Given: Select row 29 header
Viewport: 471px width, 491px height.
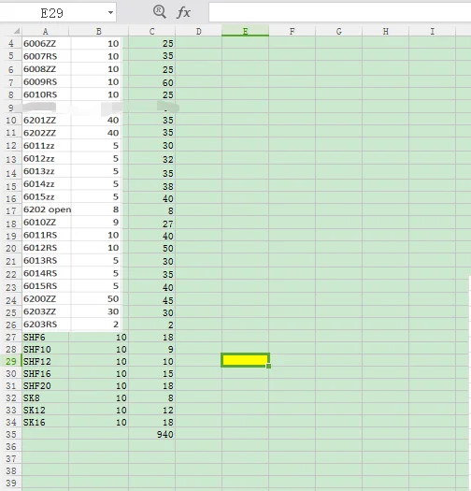Looking at the screenshot, I should pos(11,361).
